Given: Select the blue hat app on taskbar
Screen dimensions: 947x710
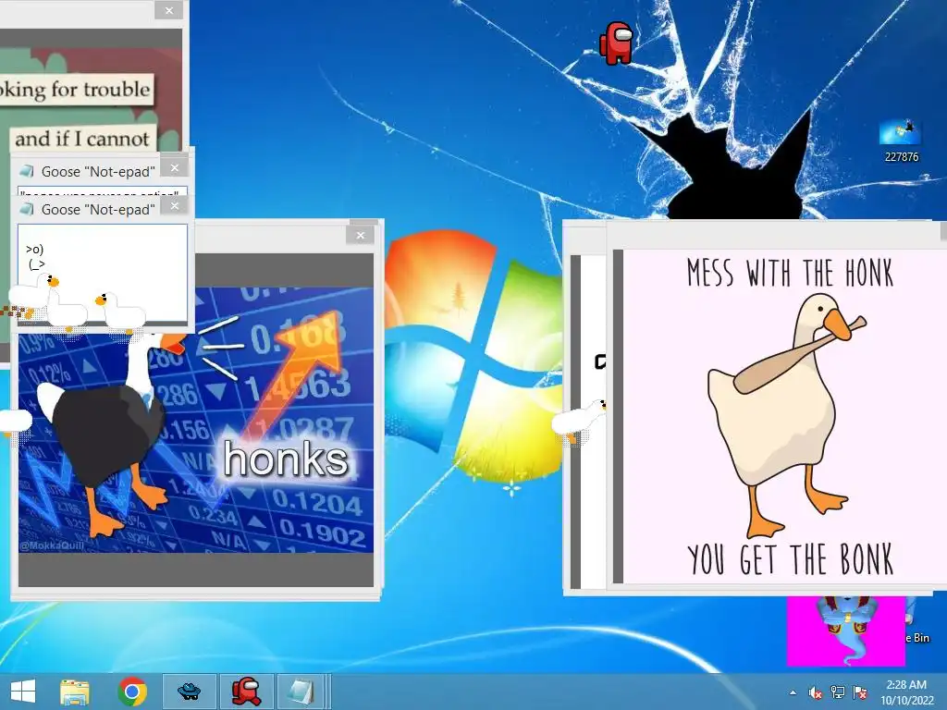Looking at the screenshot, I should (x=190, y=692).
